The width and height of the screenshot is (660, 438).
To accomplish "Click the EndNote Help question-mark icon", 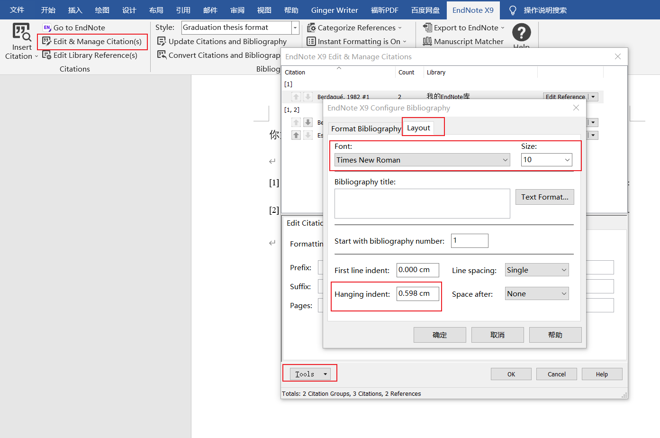I will (521, 32).
